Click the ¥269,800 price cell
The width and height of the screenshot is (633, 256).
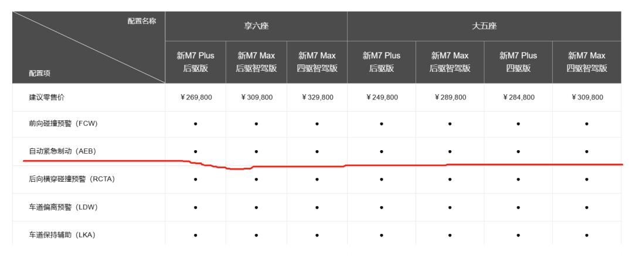point(195,98)
